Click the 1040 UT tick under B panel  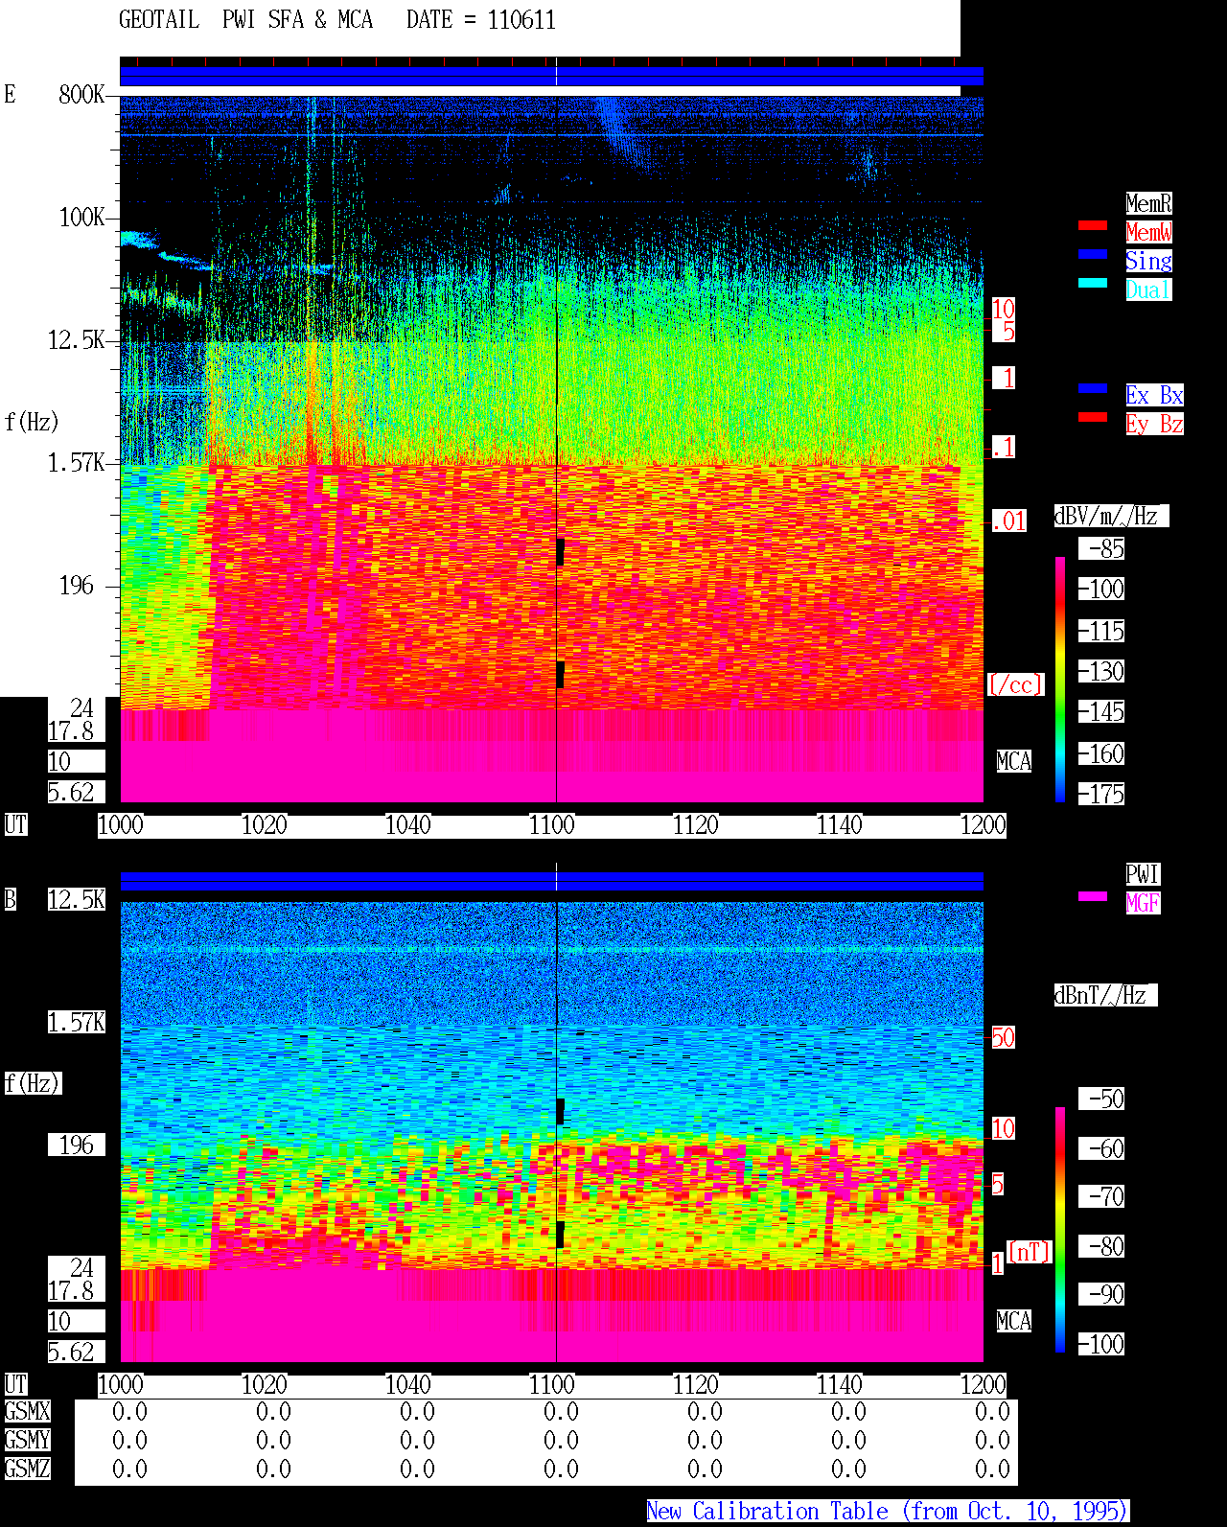click(x=408, y=1385)
